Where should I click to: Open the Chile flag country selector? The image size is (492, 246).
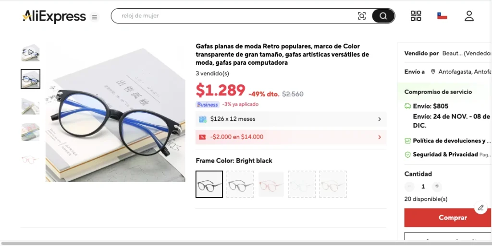point(442,16)
